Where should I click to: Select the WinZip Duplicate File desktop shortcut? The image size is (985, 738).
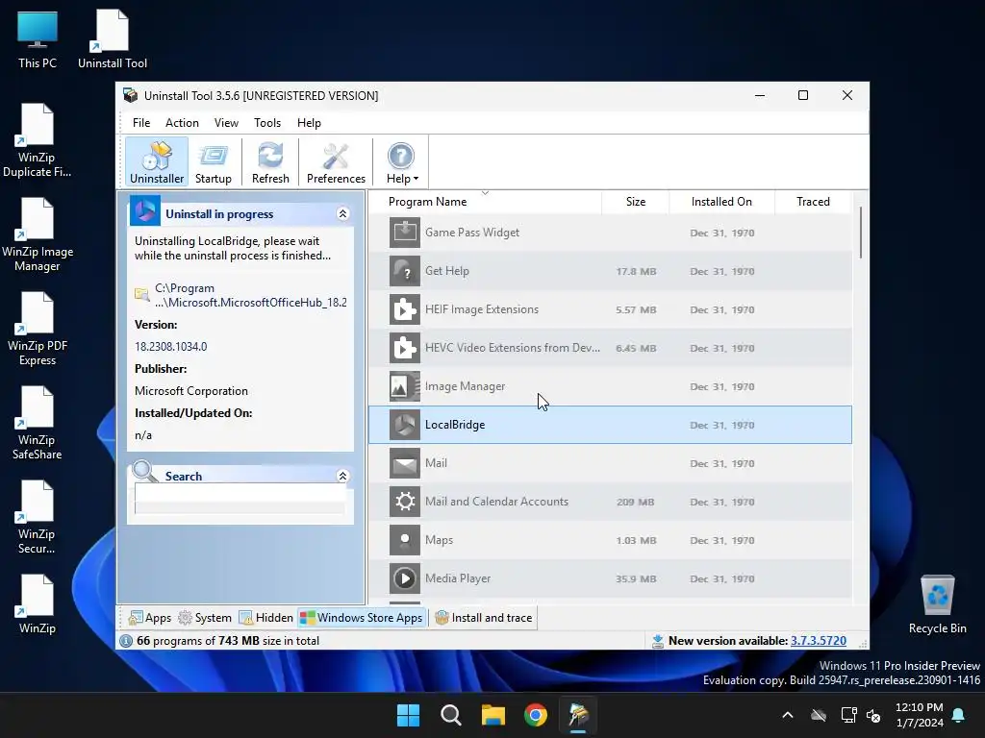pos(37,140)
